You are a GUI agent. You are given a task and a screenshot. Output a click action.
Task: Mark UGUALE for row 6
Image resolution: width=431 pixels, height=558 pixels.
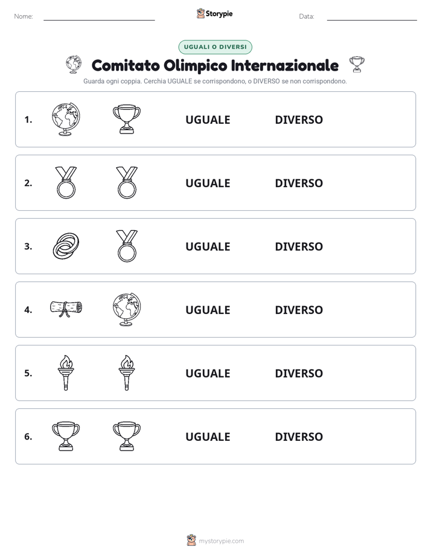coord(208,437)
